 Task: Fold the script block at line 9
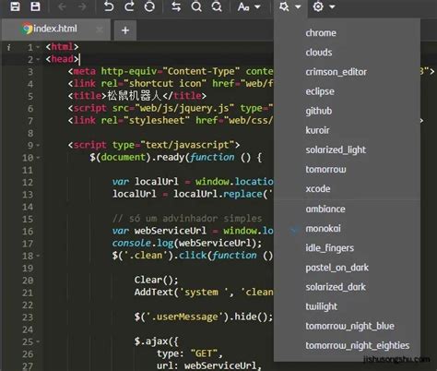[38, 145]
